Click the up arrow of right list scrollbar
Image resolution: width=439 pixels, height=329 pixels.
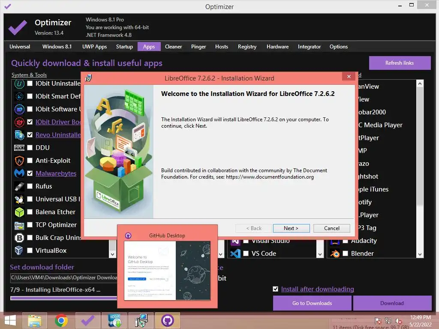420,84
